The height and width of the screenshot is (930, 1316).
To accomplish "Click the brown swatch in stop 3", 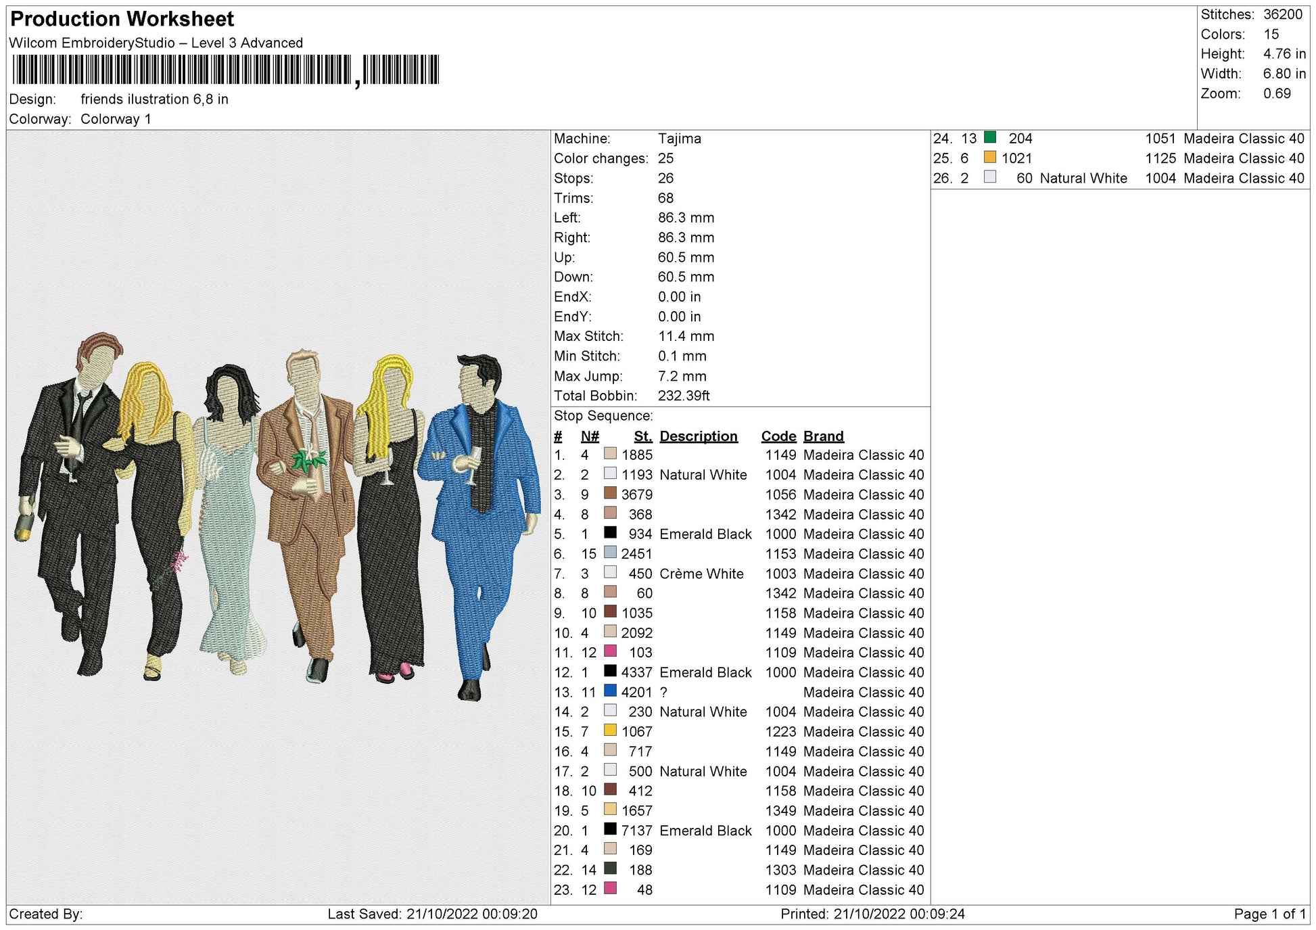I will point(610,493).
